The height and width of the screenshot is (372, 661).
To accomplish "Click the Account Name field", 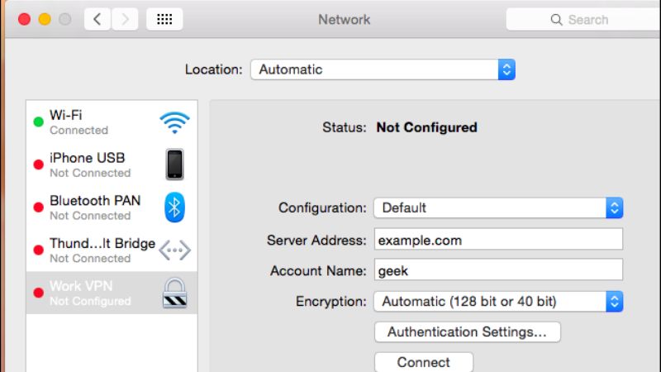I will tap(498, 269).
